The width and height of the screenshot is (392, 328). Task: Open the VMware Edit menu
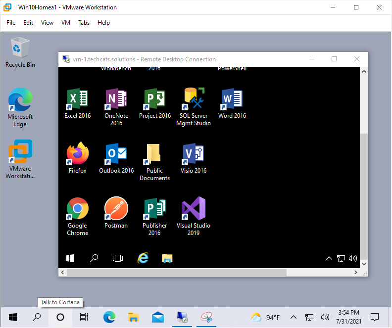[28, 23]
